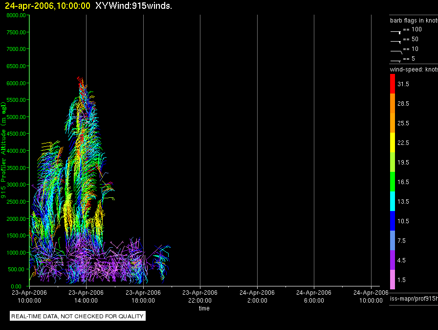
Task: Click the '== 100' barb legend text
Action: (x=412, y=29)
